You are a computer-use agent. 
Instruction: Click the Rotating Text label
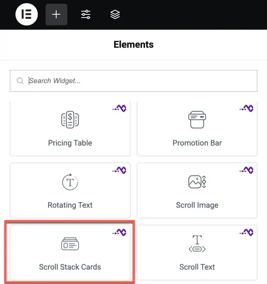pyautogui.click(x=70, y=205)
